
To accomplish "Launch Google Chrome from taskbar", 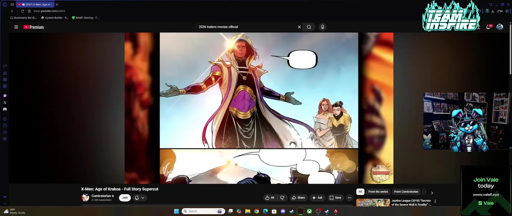I will [x=256, y=211].
